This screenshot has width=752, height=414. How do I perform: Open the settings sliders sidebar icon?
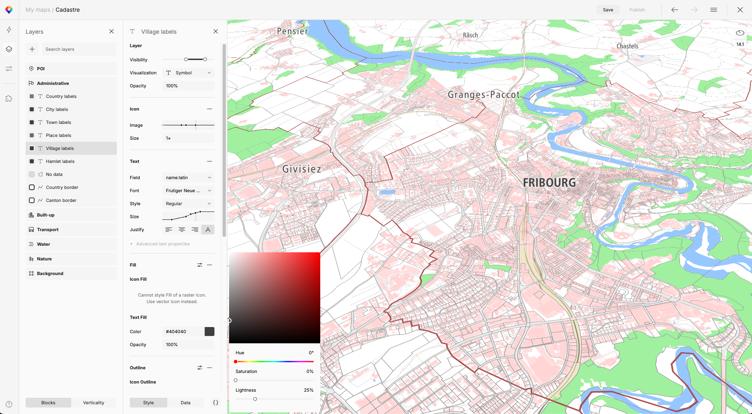coord(9,69)
